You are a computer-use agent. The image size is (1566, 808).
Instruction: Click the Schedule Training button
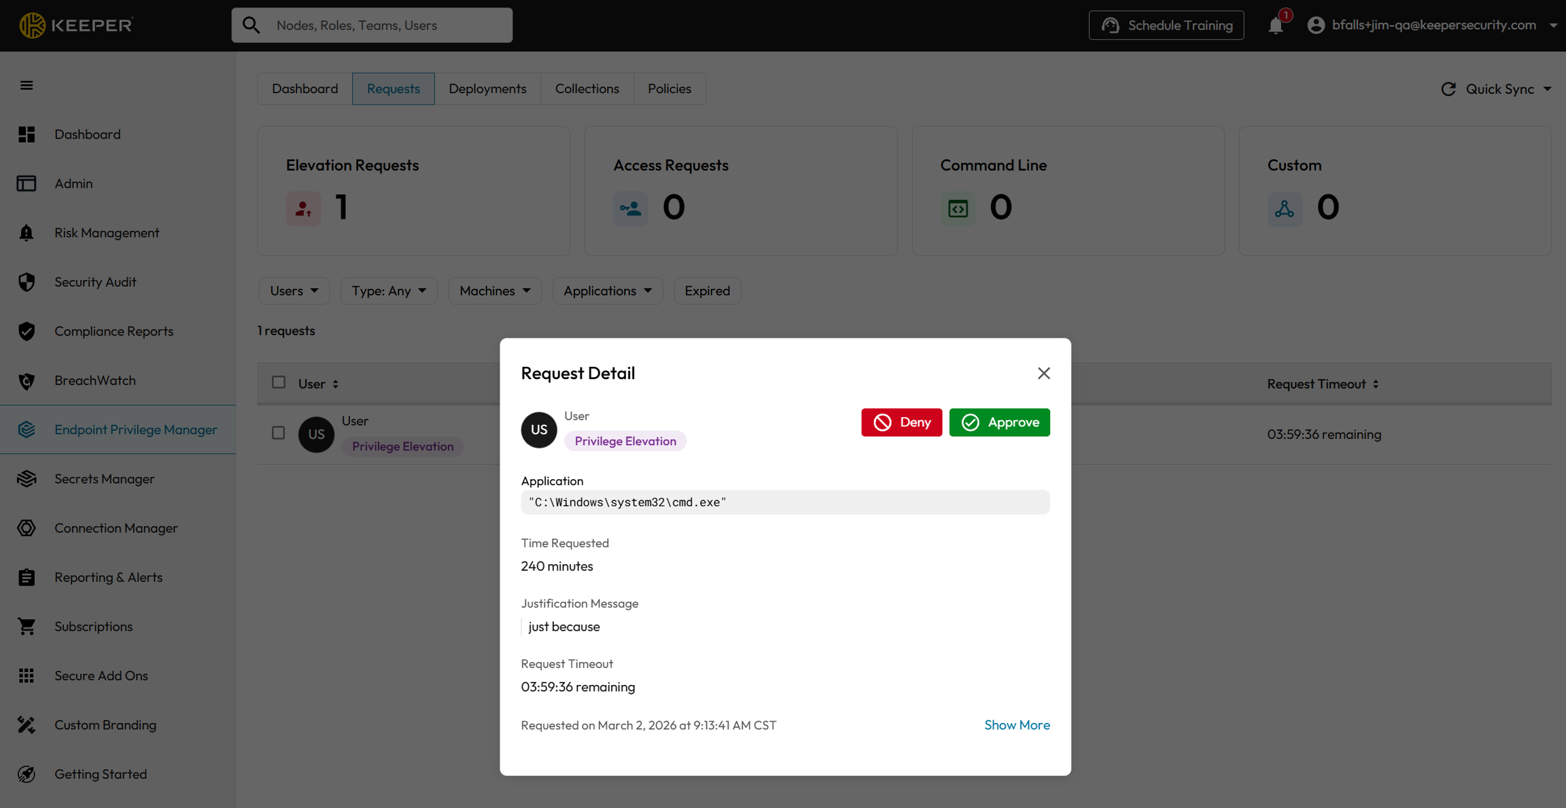click(1166, 25)
